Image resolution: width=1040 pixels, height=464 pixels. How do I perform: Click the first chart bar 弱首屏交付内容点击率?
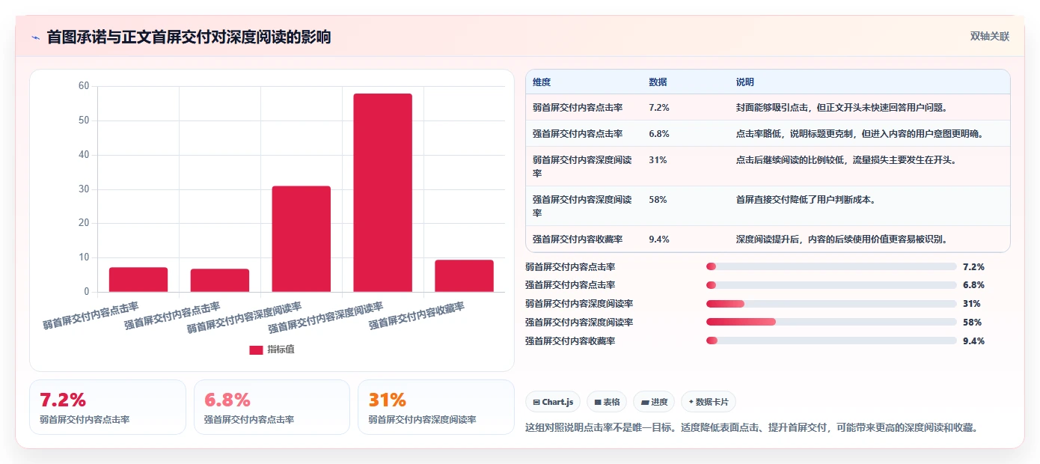pyautogui.click(x=138, y=280)
